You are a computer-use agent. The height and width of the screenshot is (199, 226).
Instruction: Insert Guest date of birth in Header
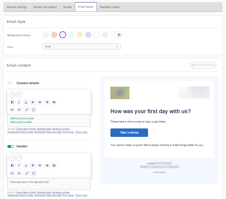tap(26, 193)
